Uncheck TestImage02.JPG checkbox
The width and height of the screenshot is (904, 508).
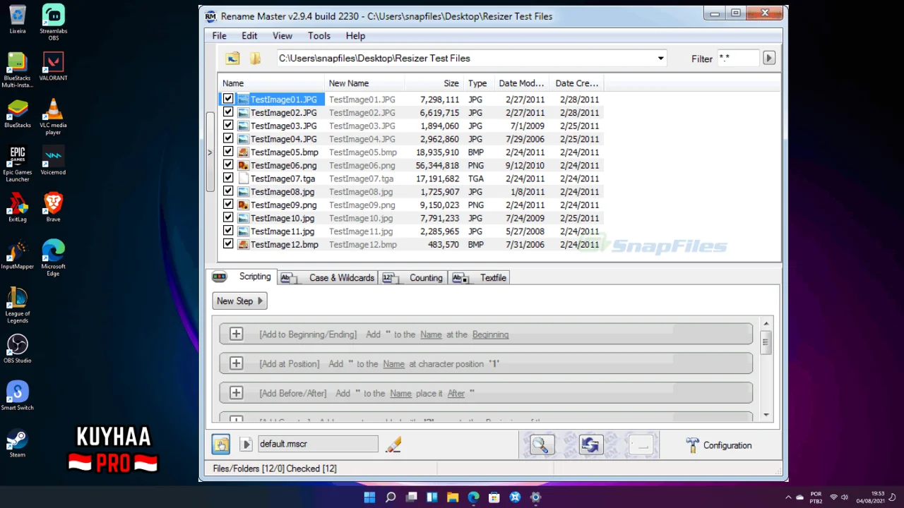pos(228,112)
